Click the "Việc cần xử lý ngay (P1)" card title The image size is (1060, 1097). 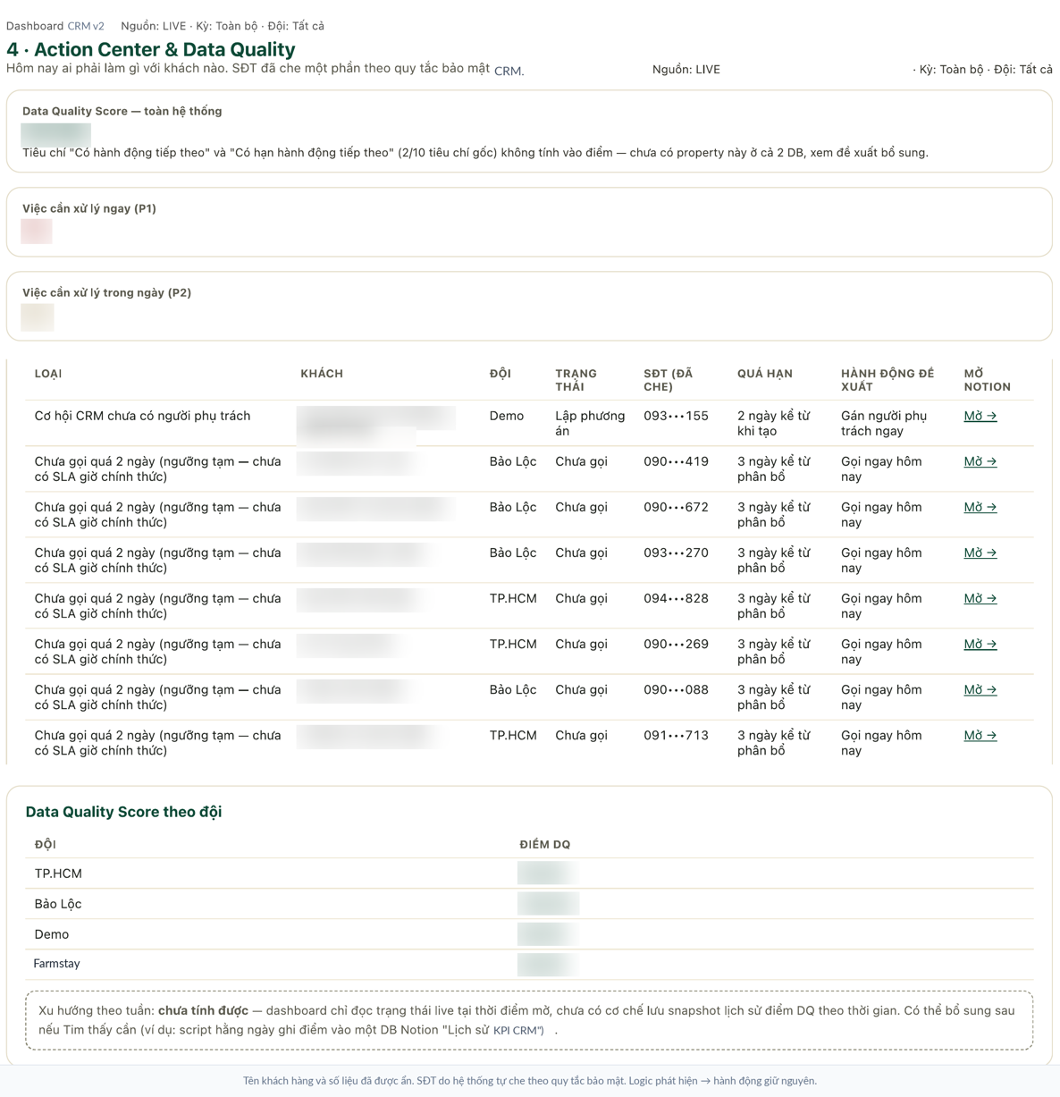click(x=89, y=208)
